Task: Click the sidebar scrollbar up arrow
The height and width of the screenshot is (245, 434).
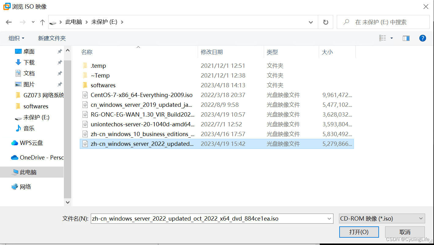Action: click(68, 51)
